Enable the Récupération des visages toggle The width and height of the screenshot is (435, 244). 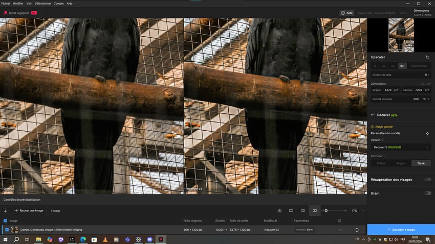click(x=427, y=179)
